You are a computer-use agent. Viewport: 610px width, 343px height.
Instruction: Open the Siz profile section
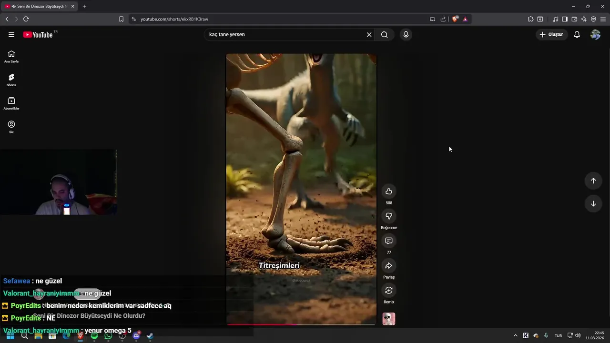pos(11,127)
